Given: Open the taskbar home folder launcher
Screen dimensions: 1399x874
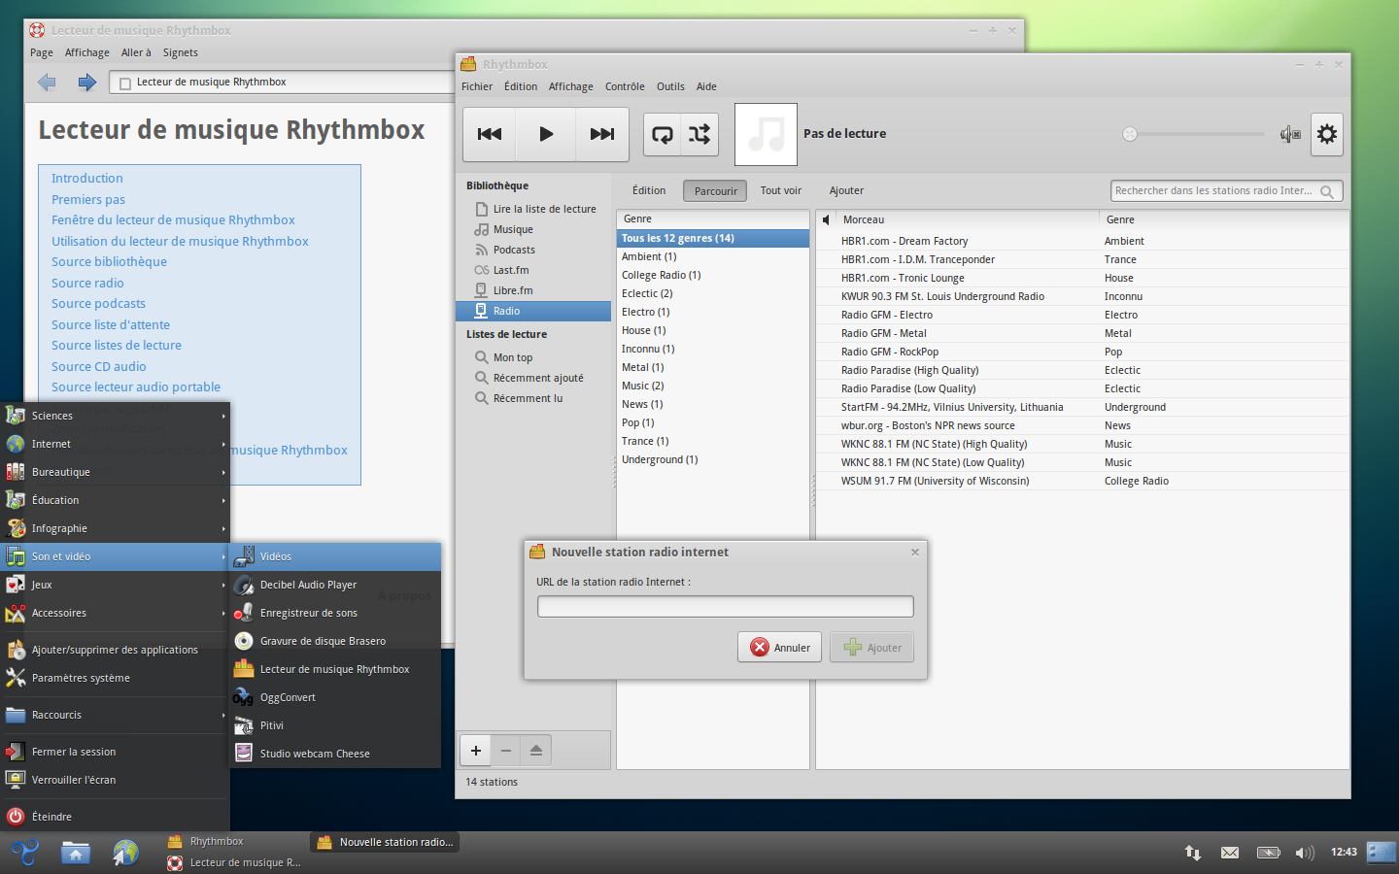Looking at the screenshot, I should (x=76, y=853).
